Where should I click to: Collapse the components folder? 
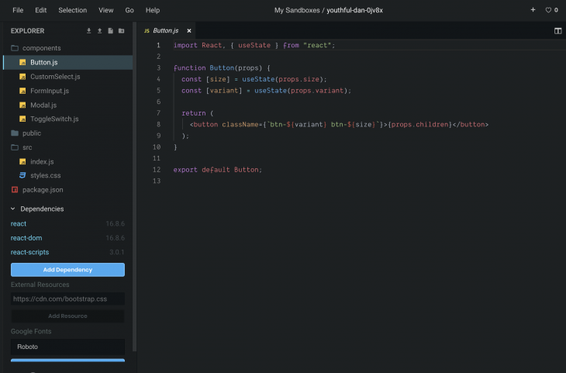coord(42,48)
